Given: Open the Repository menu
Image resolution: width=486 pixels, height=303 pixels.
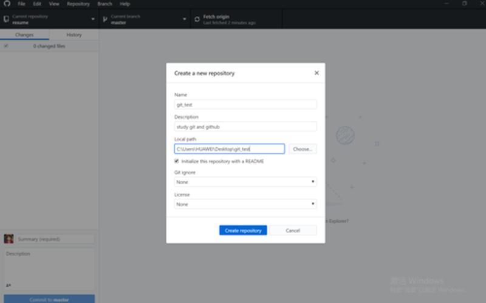Looking at the screenshot, I should [78, 4].
